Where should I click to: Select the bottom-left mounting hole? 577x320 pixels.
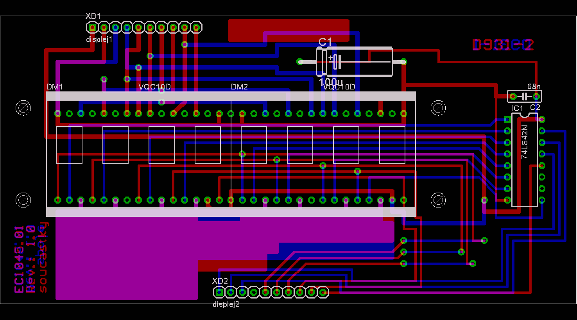(23, 200)
